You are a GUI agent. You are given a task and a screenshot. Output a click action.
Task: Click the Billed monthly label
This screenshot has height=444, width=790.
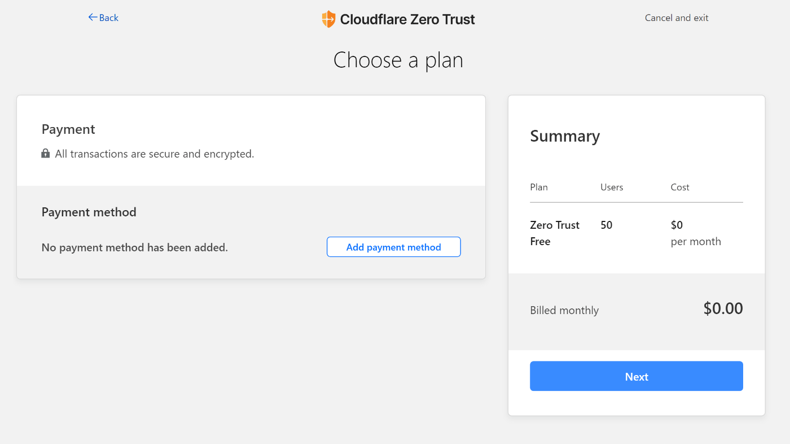coord(564,310)
